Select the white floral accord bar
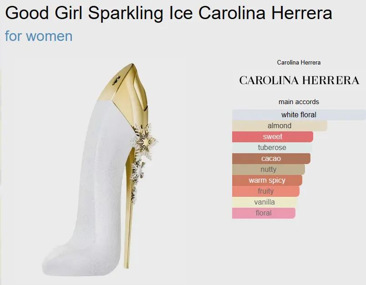 coord(299,115)
